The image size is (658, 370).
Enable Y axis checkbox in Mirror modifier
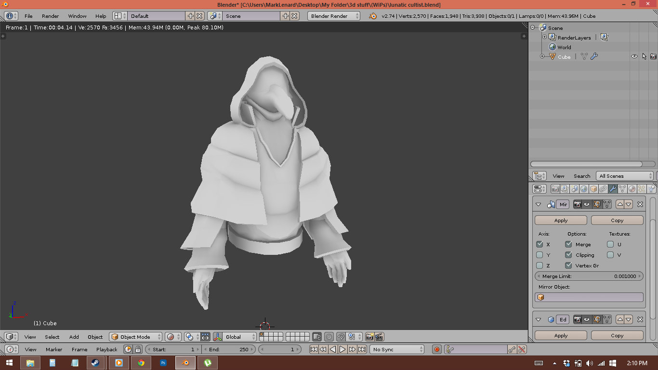540,255
